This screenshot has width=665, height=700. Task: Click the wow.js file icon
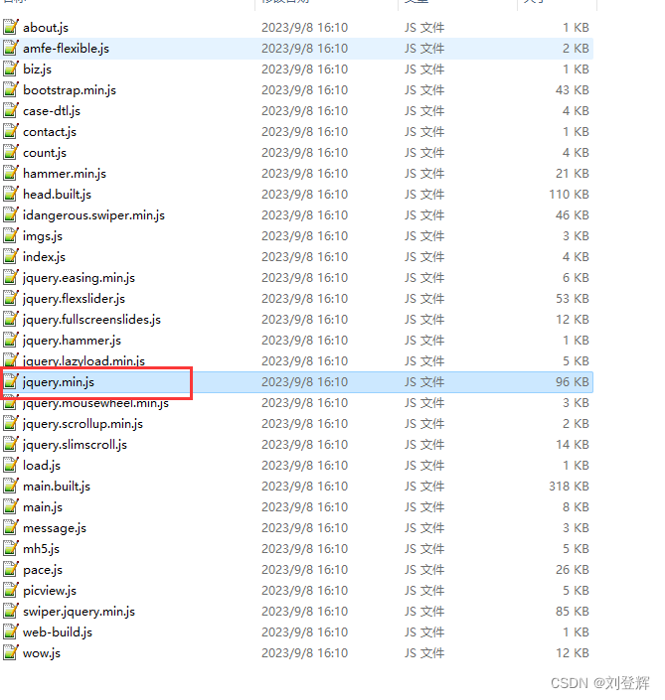(x=11, y=653)
